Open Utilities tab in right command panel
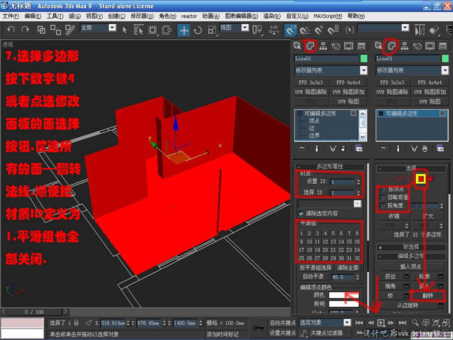The width and height of the screenshot is (453, 340). tap(443, 46)
